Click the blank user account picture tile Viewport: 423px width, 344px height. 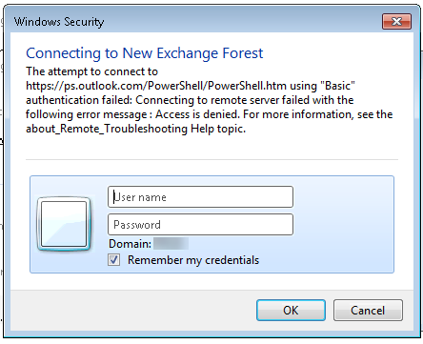coord(64,224)
